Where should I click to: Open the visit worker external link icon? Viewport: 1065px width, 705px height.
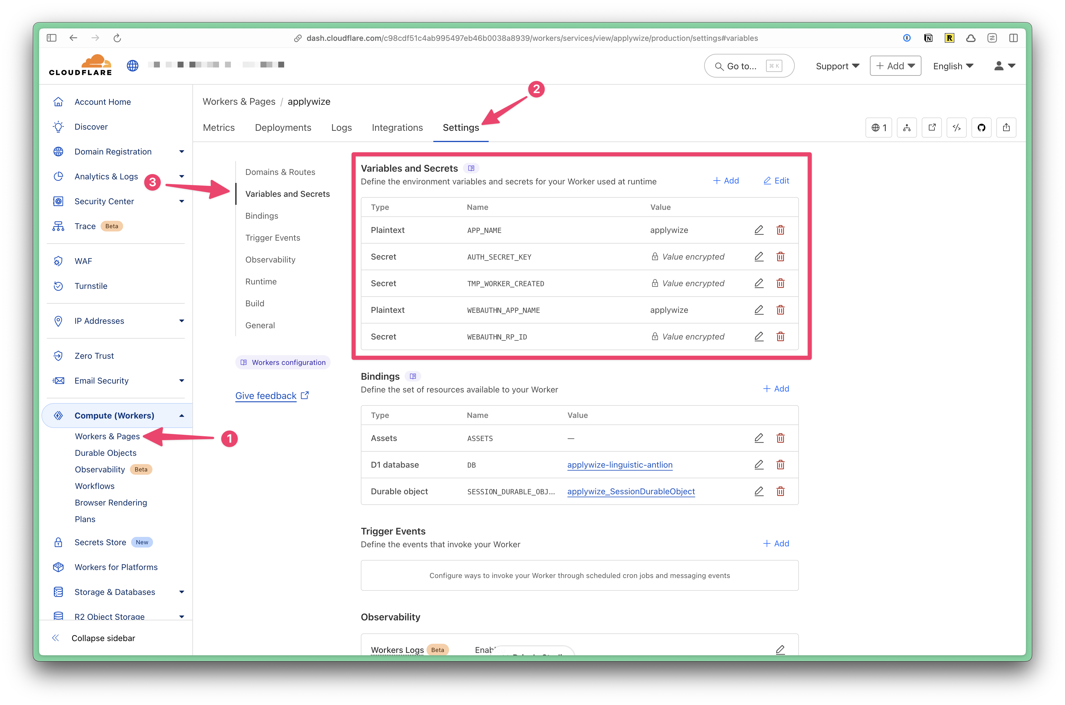coord(932,128)
